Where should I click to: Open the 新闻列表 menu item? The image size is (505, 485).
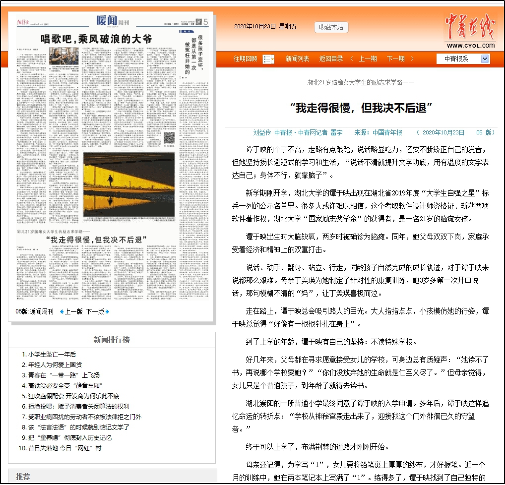[x=297, y=59]
